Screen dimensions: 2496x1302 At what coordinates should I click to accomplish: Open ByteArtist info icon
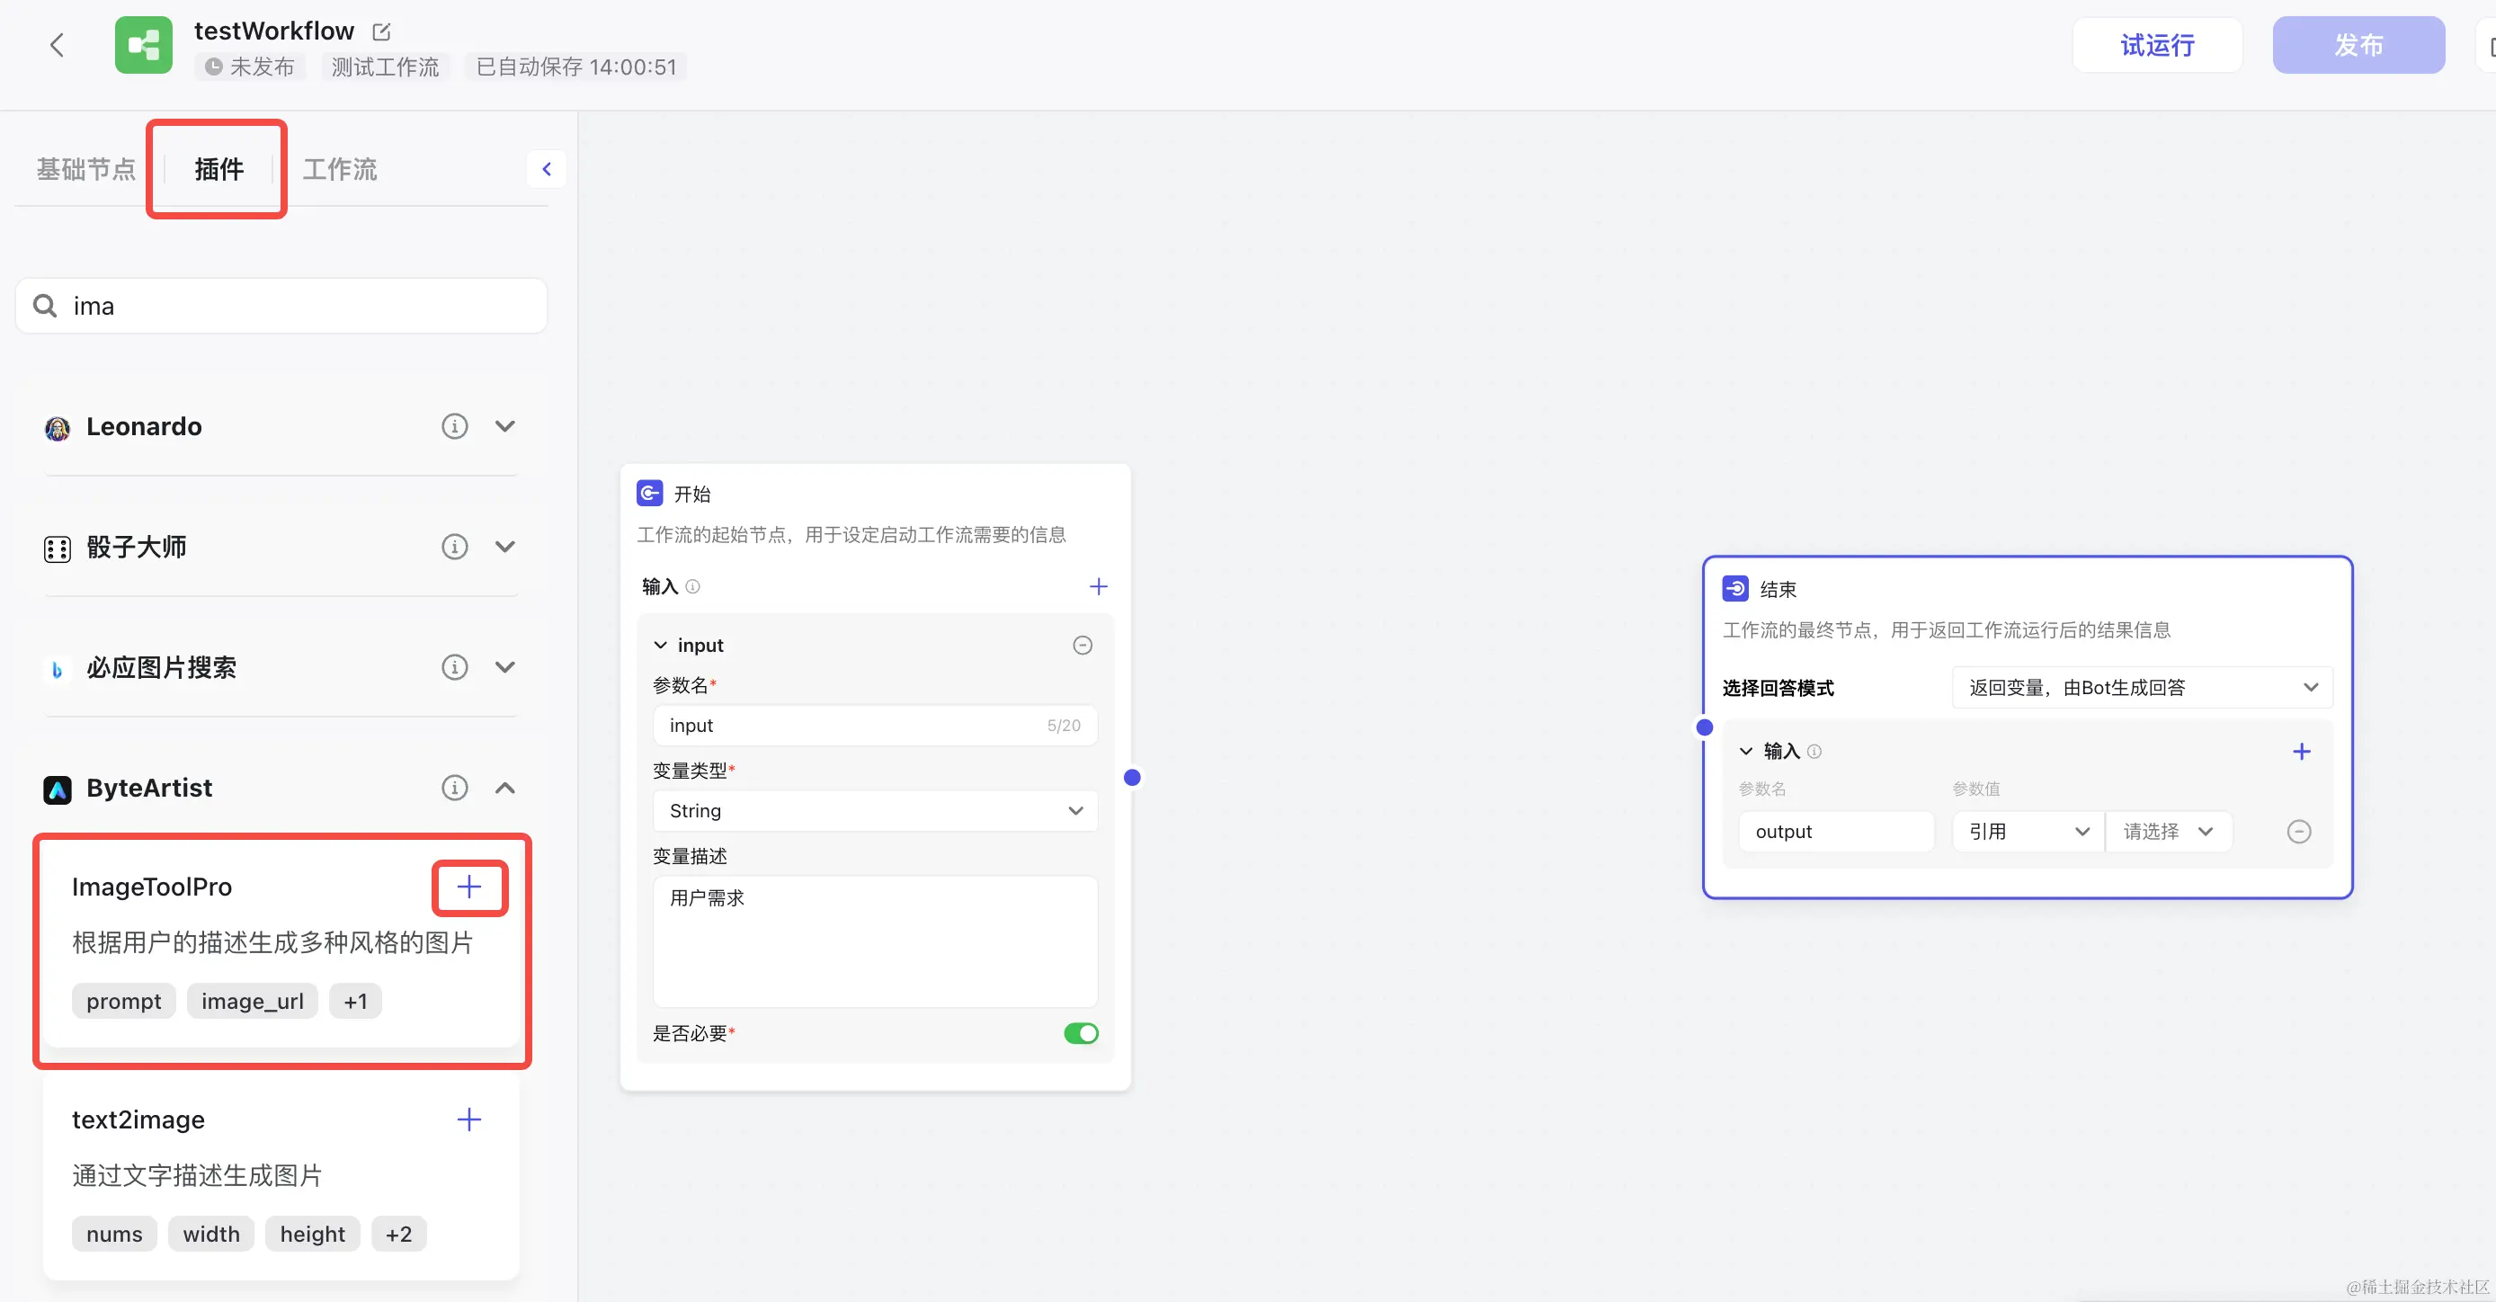(x=454, y=788)
